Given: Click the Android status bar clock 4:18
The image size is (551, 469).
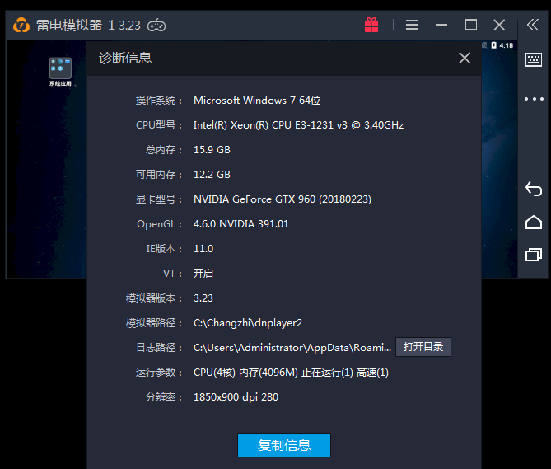Looking at the screenshot, I should pos(507,45).
